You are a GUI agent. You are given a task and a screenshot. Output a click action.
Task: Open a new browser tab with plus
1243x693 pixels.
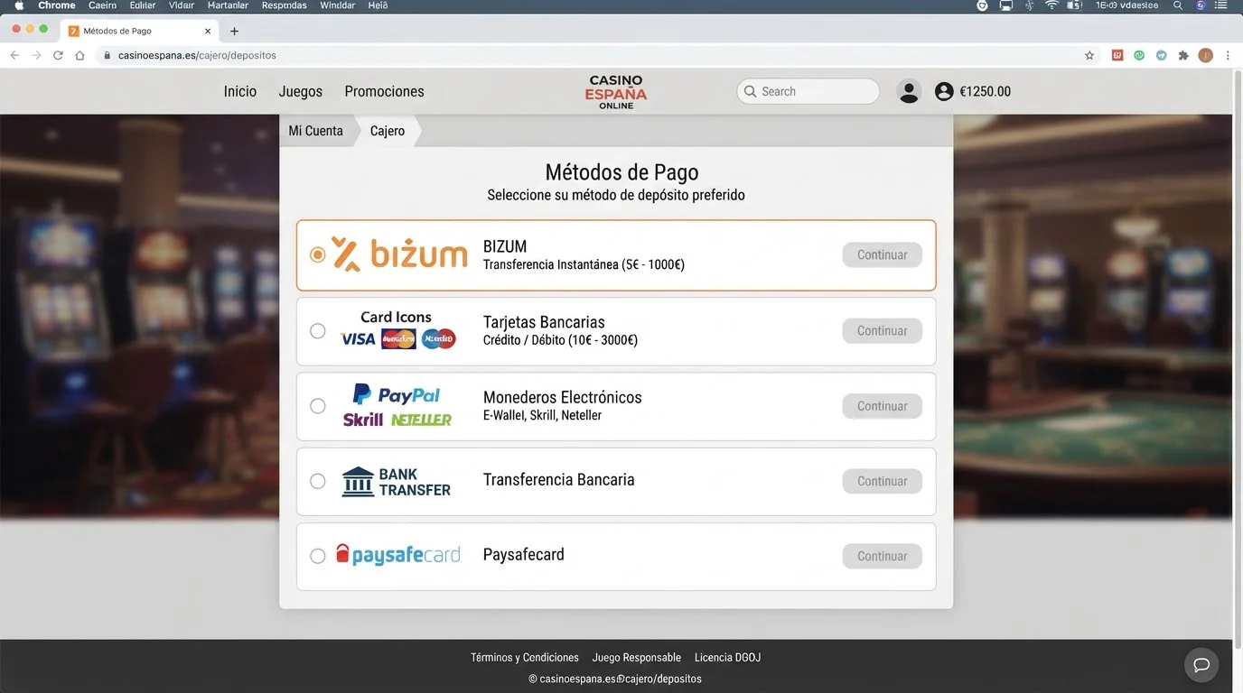point(234,31)
